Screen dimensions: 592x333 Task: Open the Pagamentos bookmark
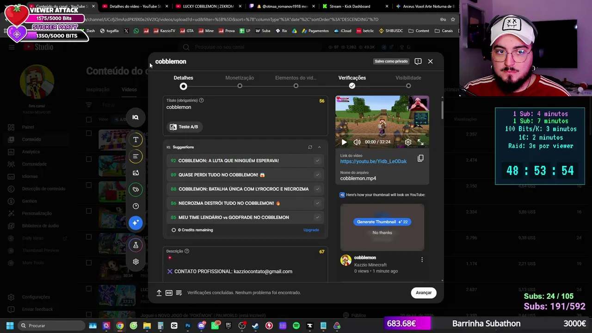coord(314,31)
